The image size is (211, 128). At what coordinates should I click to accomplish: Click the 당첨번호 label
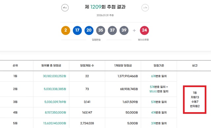(x=96, y=40)
